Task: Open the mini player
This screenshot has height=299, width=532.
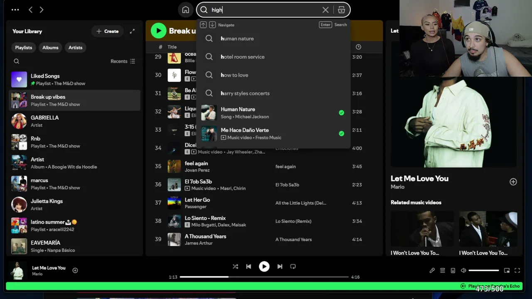Action: (507, 270)
